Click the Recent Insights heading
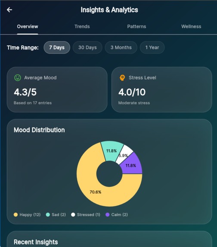 pos(36,242)
